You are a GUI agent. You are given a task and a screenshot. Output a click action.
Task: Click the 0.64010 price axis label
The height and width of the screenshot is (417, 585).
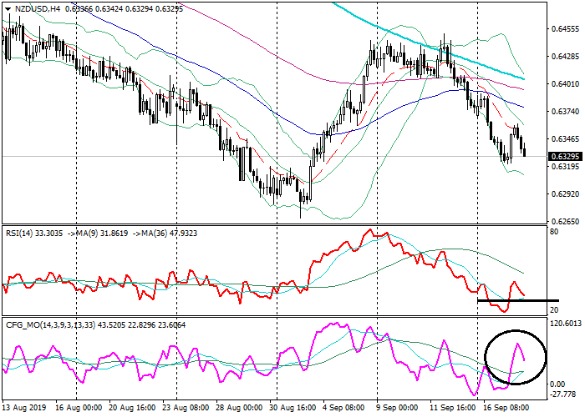564,83
